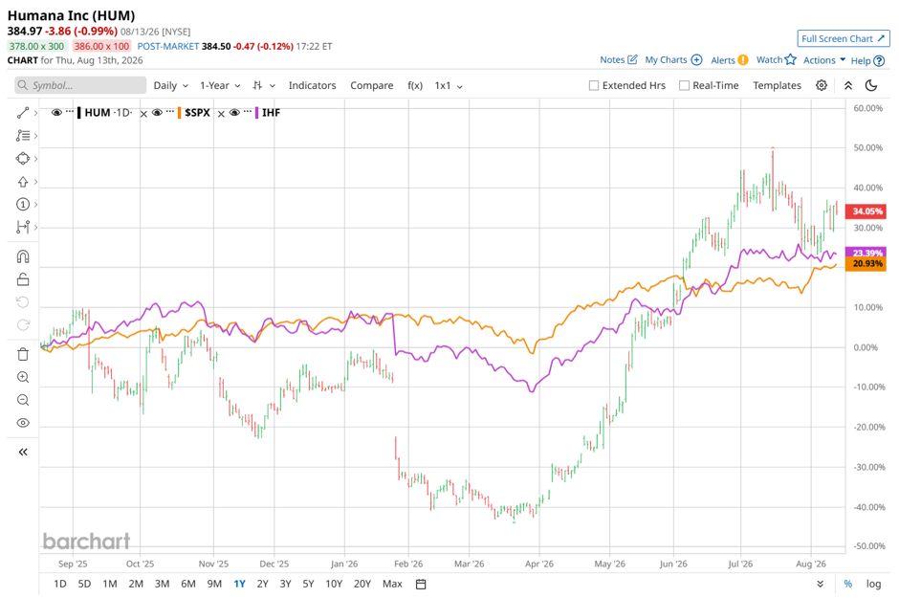899x598 pixels.
Task: Open the Fibonacci and text annotation tool
Action: coord(23,136)
